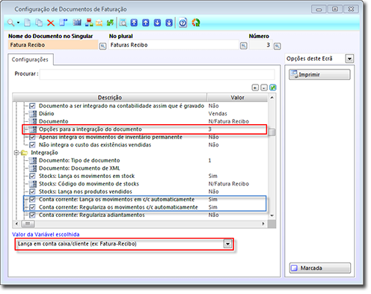Click the Valor column header
Image resolution: width=371 pixels, height=294 pixels.
pos(237,97)
